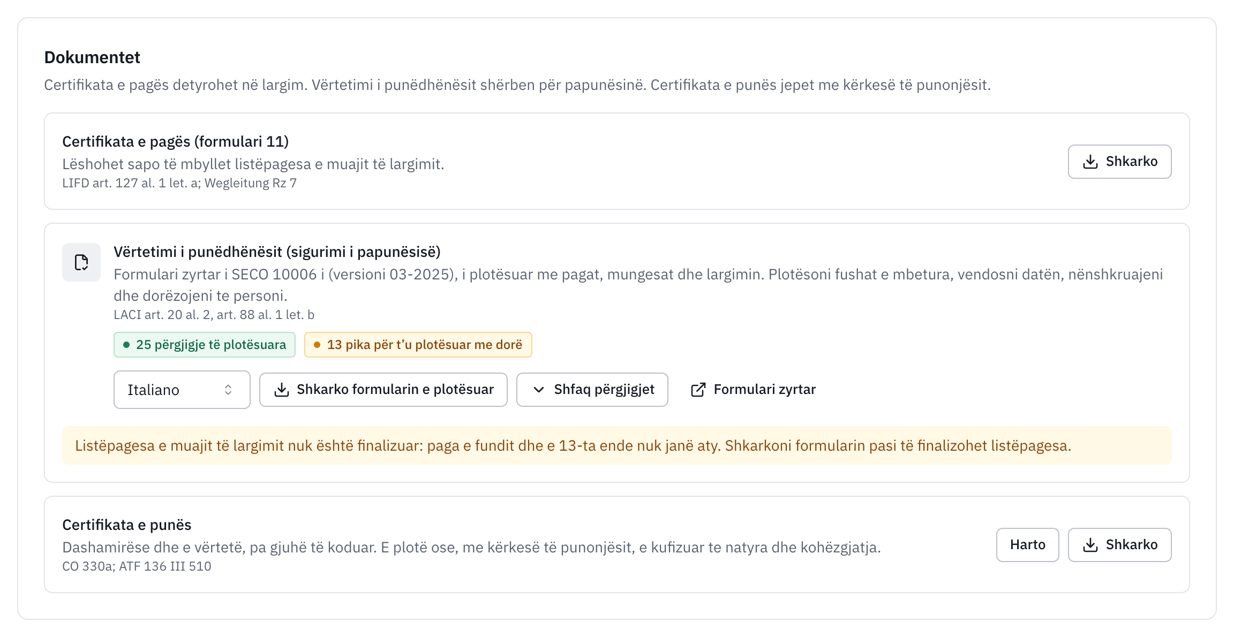Open the Formulari zyrtar external link

tap(753, 390)
